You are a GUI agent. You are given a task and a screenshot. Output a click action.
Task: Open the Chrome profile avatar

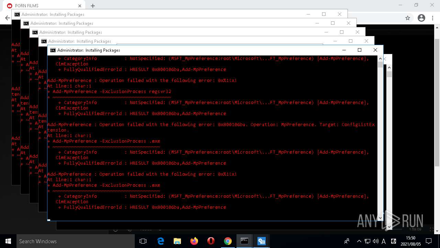pyautogui.click(x=421, y=18)
